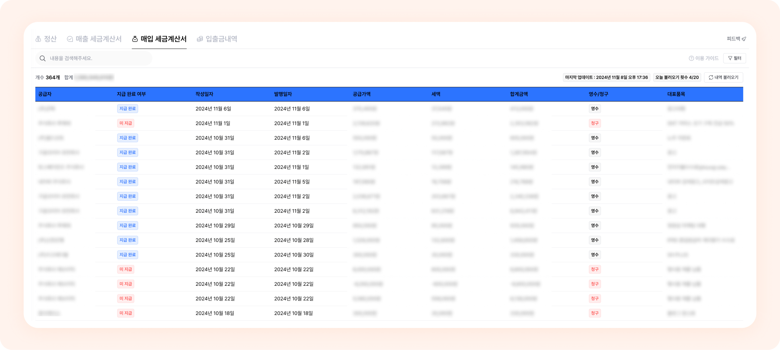The image size is (780, 350).
Task: Open the 필터 filter button
Action: coord(735,58)
